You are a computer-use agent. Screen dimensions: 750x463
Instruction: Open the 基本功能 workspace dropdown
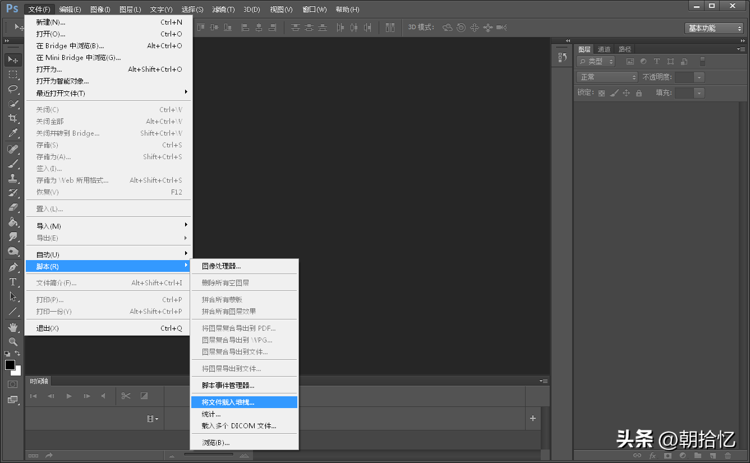714,28
